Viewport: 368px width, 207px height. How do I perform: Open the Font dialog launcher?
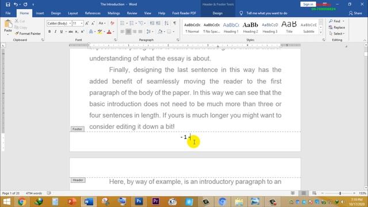(x=115, y=40)
